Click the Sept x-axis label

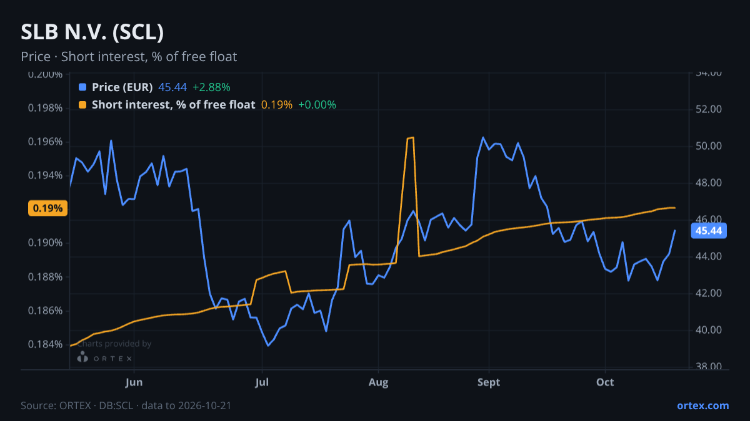click(x=489, y=382)
